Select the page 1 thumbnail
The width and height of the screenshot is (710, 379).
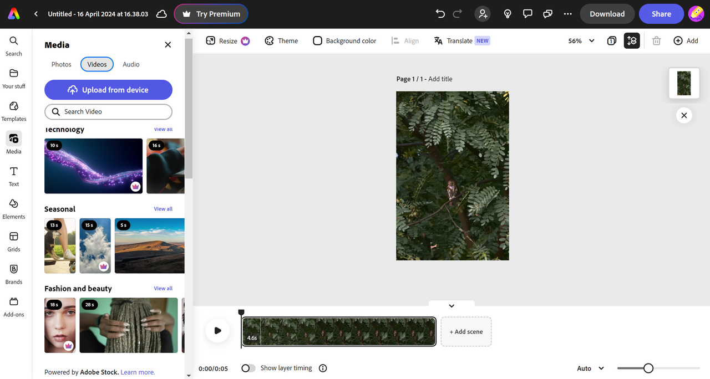coord(684,83)
